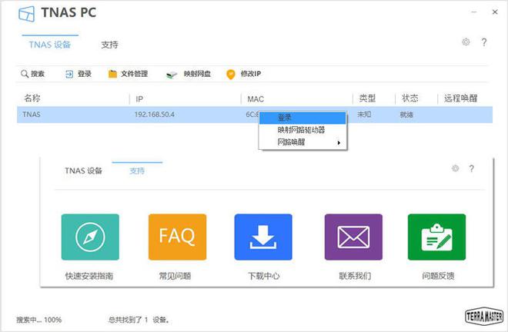
Task: Click the 联系我们 label
Action: tap(355, 276)
